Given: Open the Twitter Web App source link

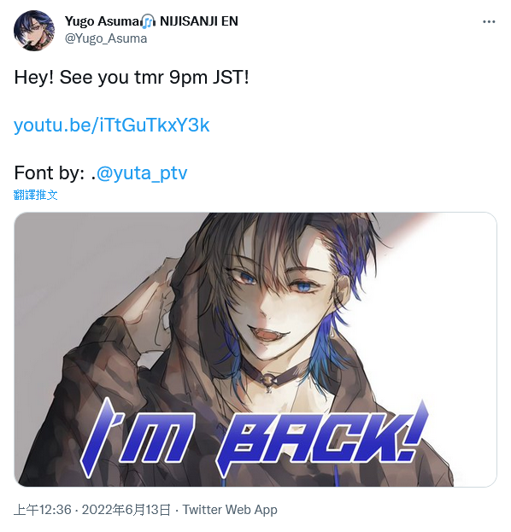Looking at the screenshot, I should pyautogui.click(x=230, y=510).
